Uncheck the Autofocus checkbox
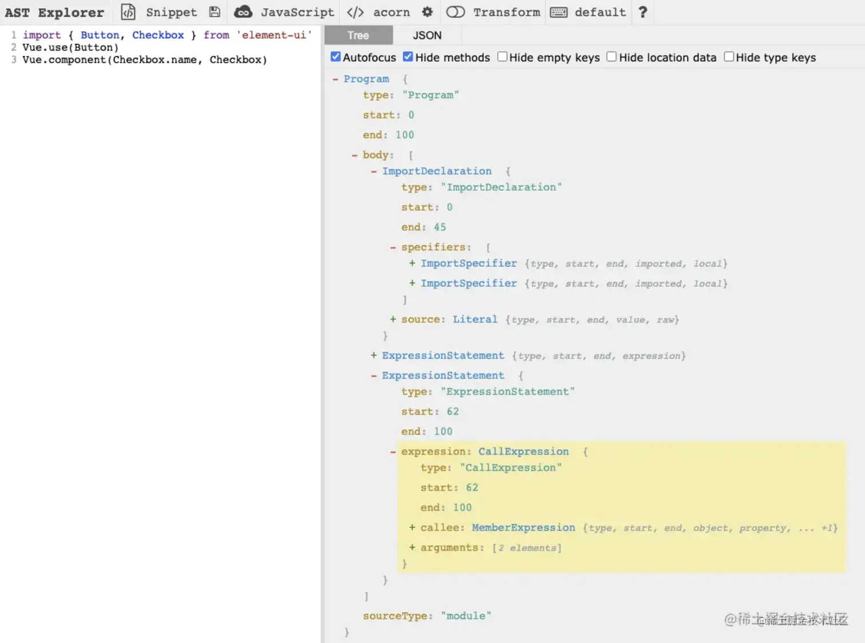This screenshot has width=865, height=643. [x=336, y=57]
